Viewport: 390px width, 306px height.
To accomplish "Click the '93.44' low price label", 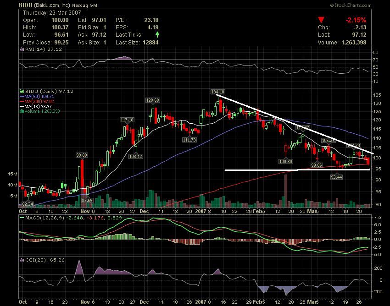I will click(x=336, y=177).
